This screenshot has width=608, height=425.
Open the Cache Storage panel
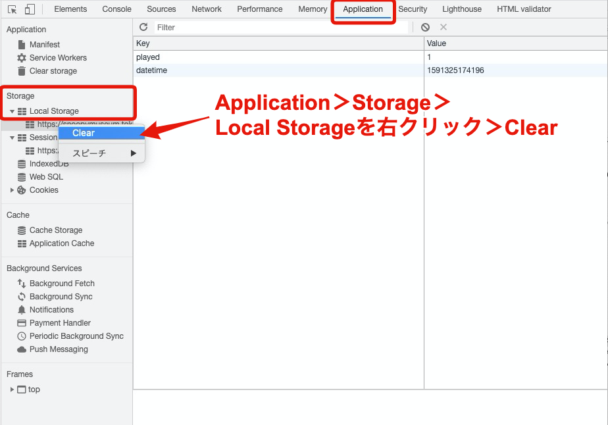[x=55, y=230]
